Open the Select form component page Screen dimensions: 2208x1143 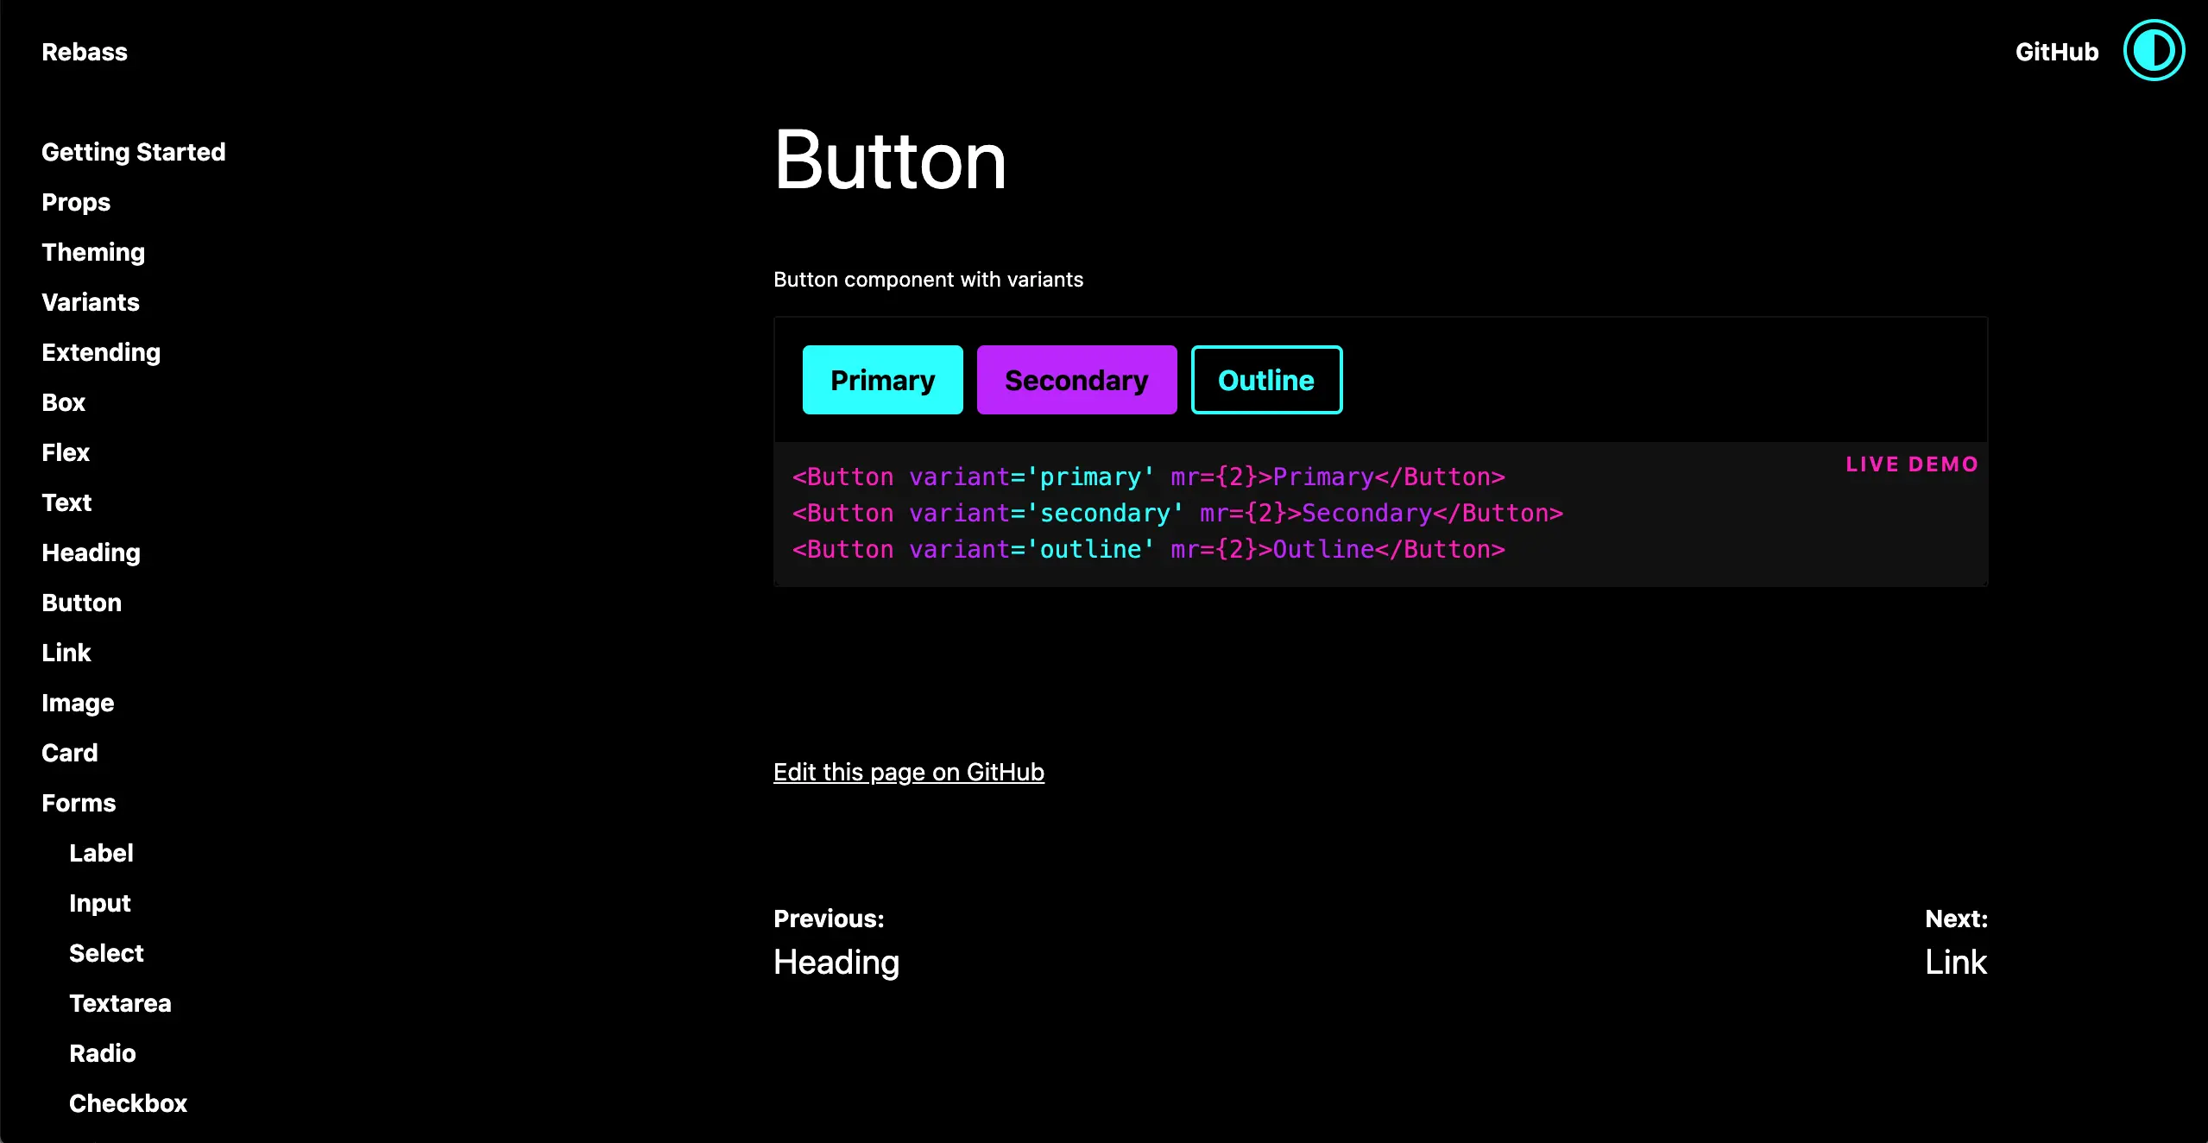[x=106, y=953]
